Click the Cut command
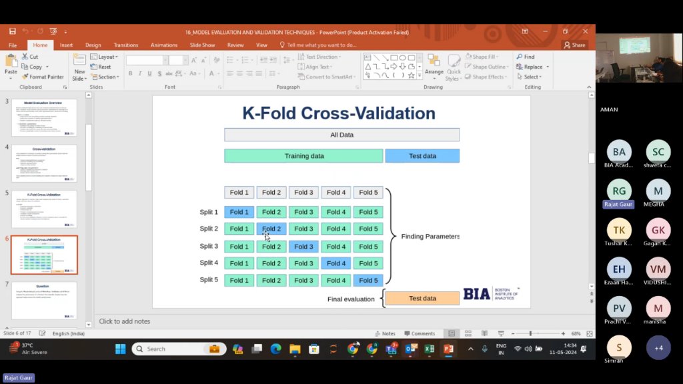Viewport: 683px width, 384px height. [30, 57]
